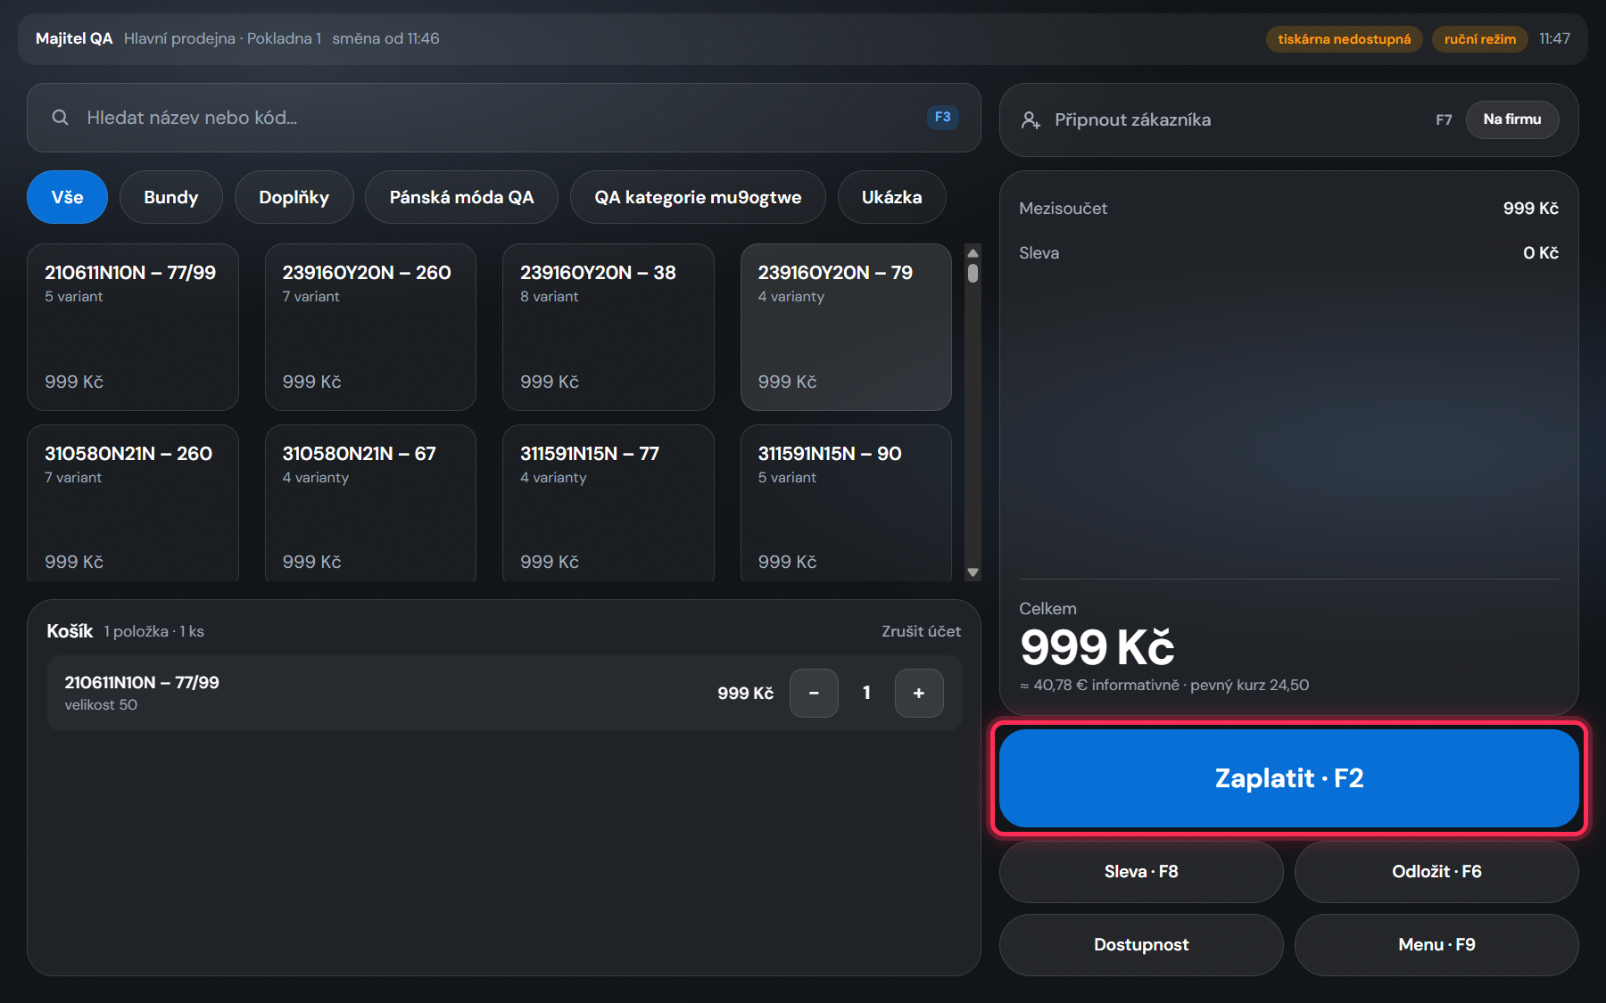
Task: Click the 'ruční režim' status badge
Action: [x=1479, y=39]
